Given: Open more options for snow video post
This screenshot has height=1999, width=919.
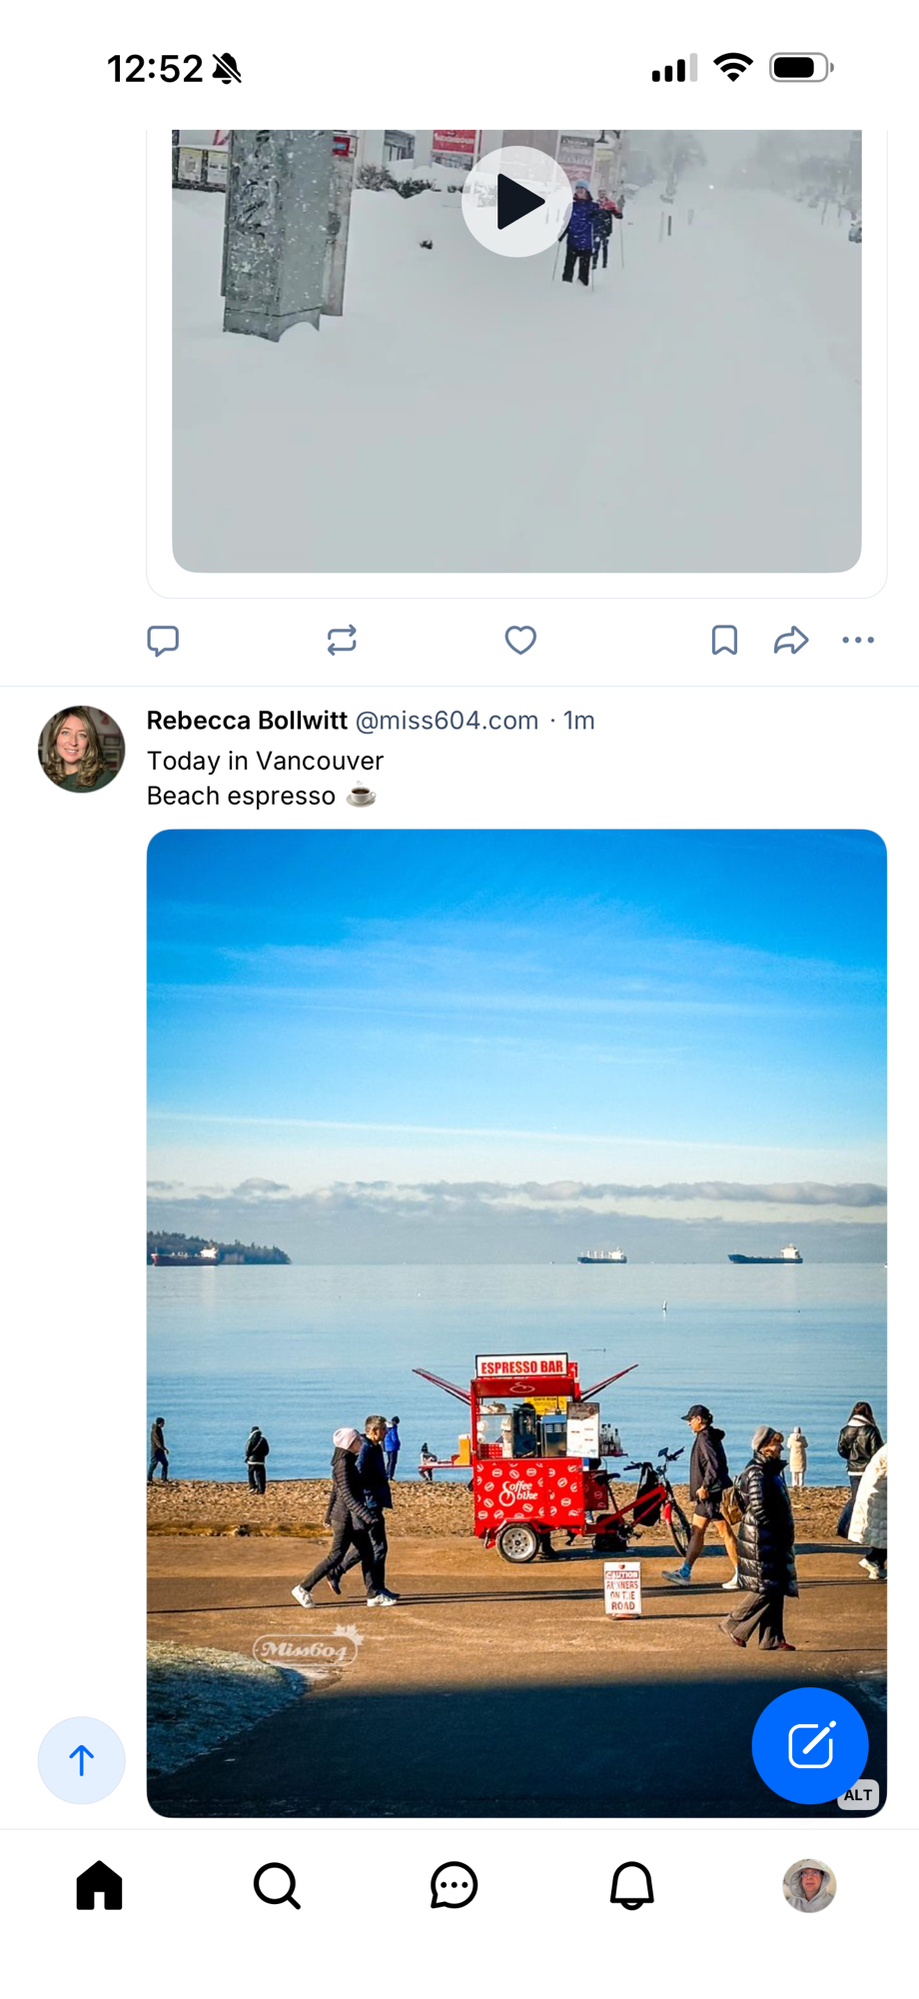Looking at the screenshot, I should tap(858, 640).
